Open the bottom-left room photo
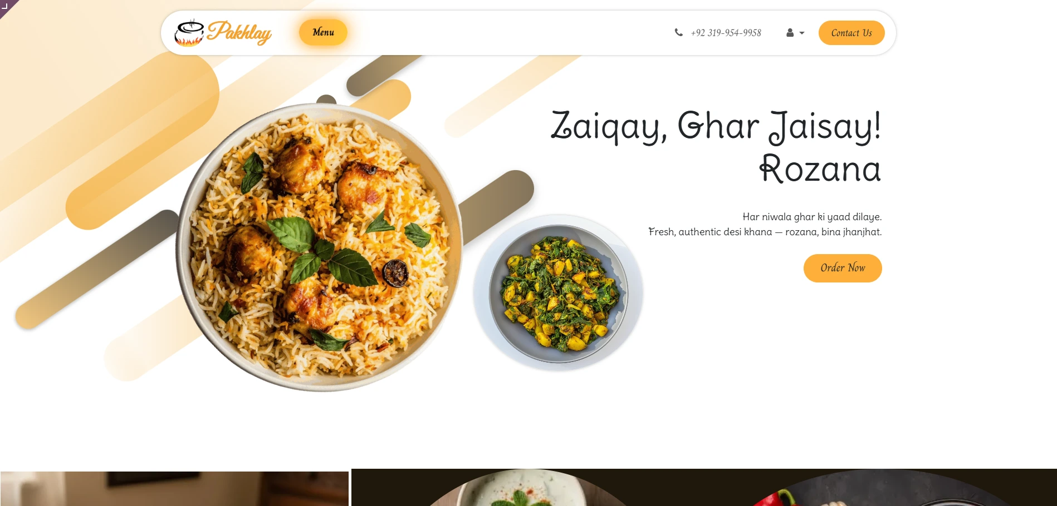1057x506 pixels. tap(174, 488)
